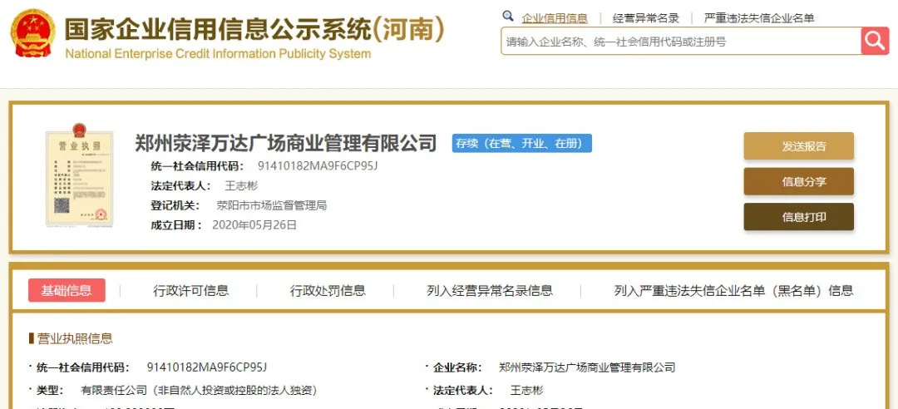Click the company type 有限责任公司 value

click(x=200, y=391)
